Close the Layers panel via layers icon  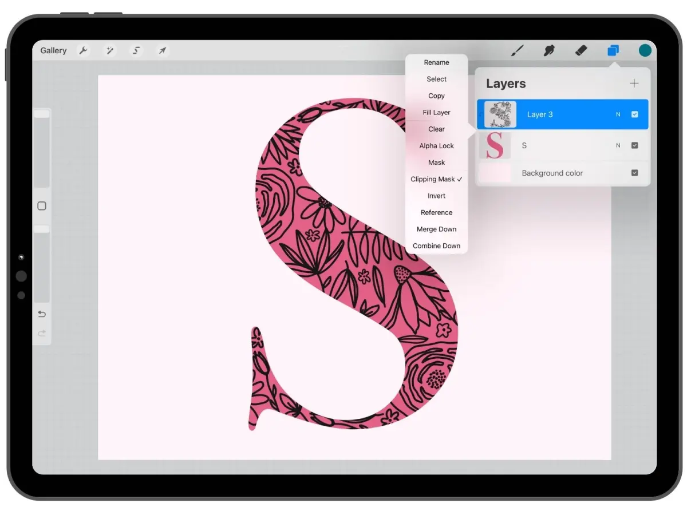[613, 51]
